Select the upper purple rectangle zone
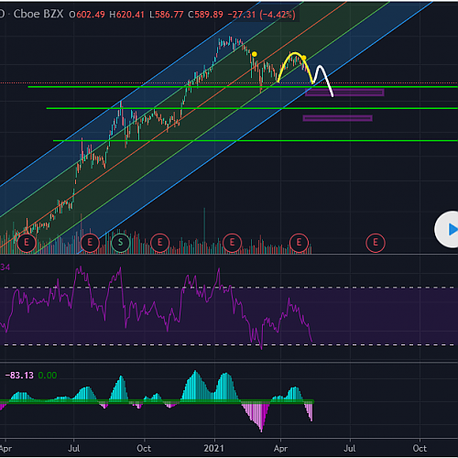The width and height of the screenshot is (458, 458). [344, 93]
